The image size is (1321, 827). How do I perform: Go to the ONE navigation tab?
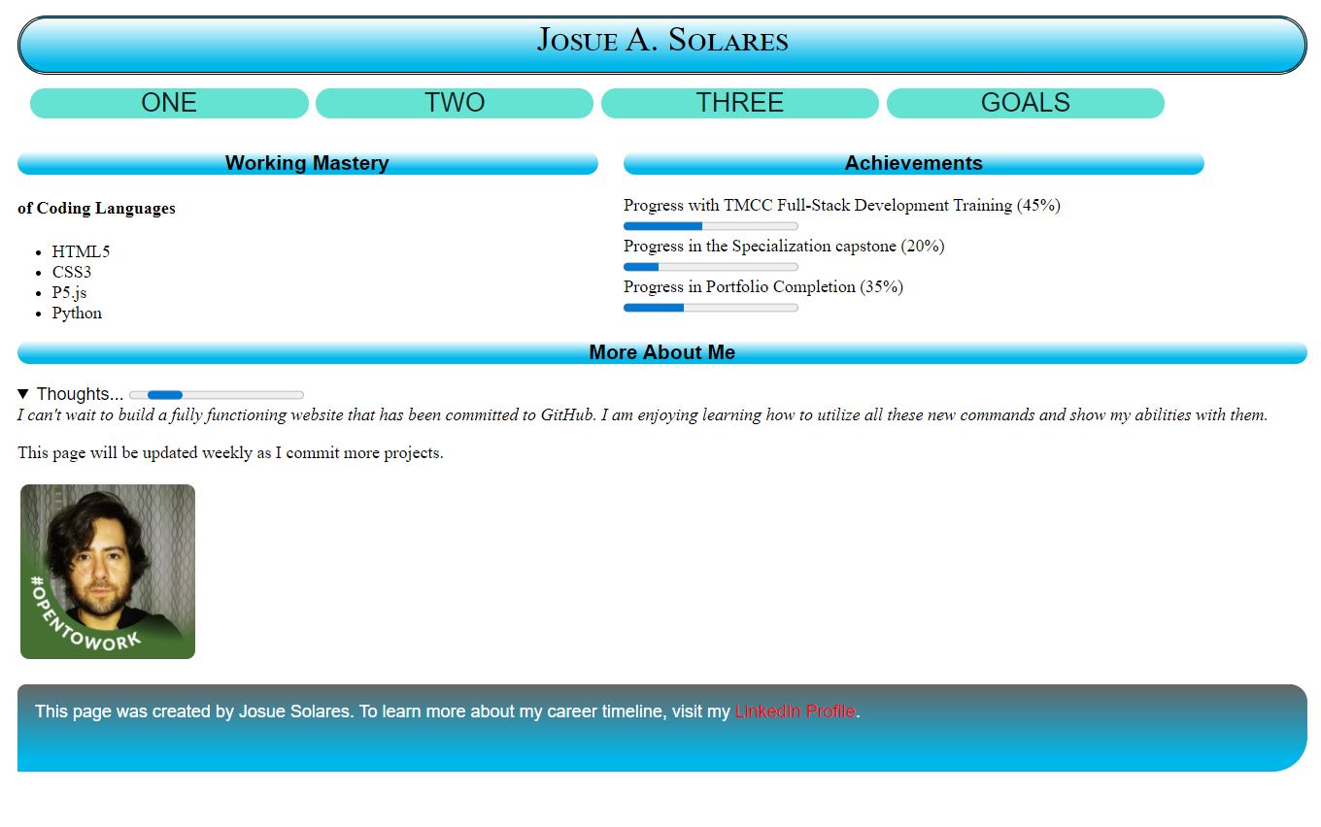tap(169, 103)
